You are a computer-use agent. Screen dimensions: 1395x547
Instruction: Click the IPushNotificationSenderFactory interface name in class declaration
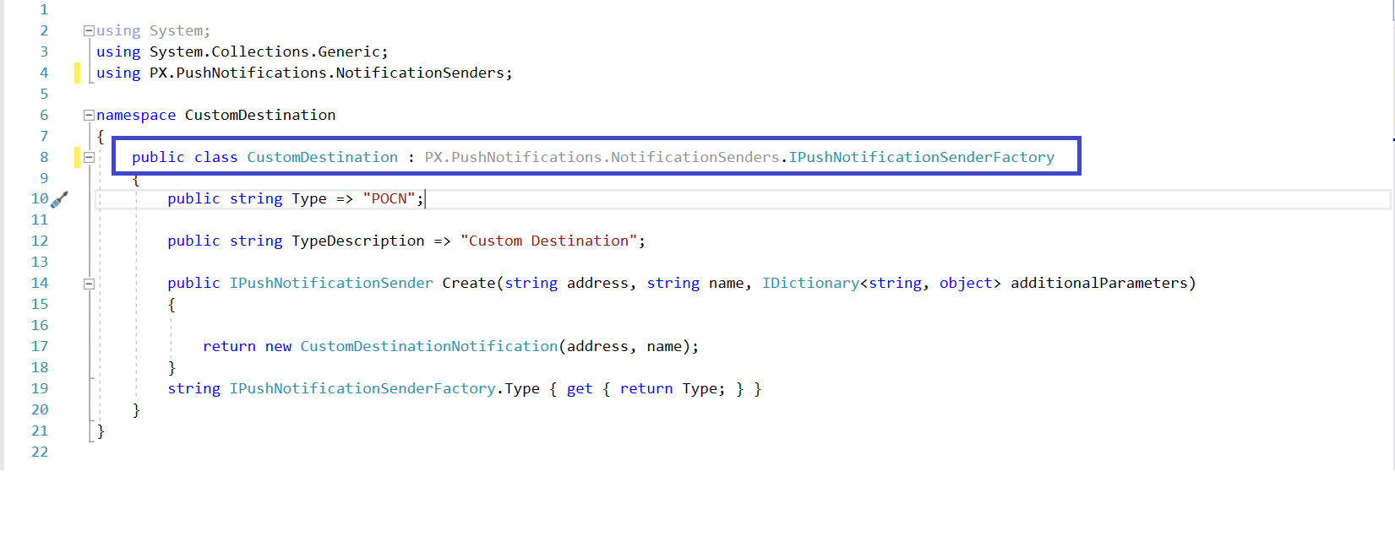tap(922, 157)
